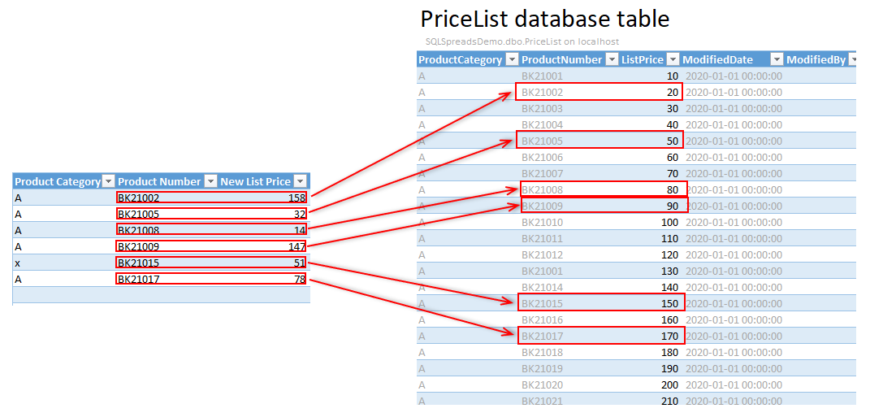Viewport: 870px width, 417px height.
Task: Click BK21021 in PriceList table
Action: click(x=542, y=401)
